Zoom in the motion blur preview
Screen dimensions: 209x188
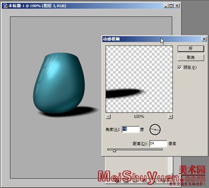pos(170,117)
